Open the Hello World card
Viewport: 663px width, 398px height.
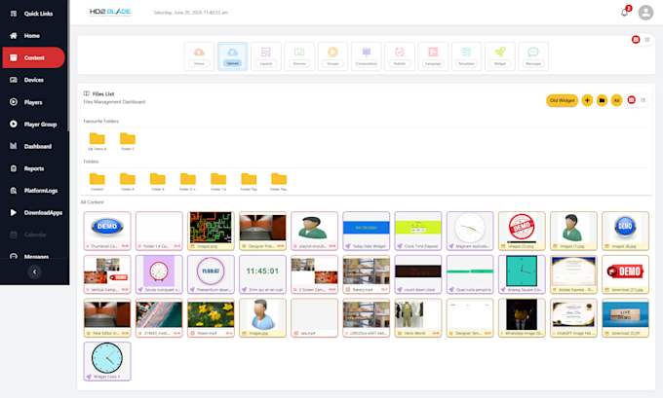point(417,318)
